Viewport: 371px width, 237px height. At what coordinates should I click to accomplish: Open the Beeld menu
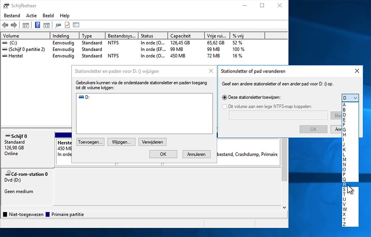click(48, 16)
